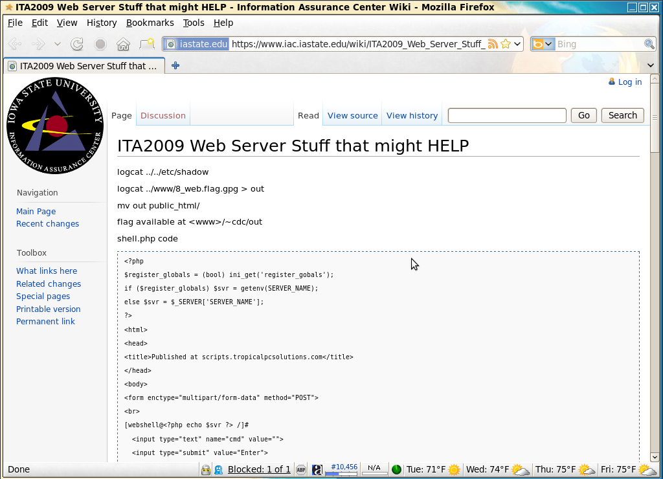This screenshot has height=479, width=663.
Task: Reload the current page
Action: 77,44
